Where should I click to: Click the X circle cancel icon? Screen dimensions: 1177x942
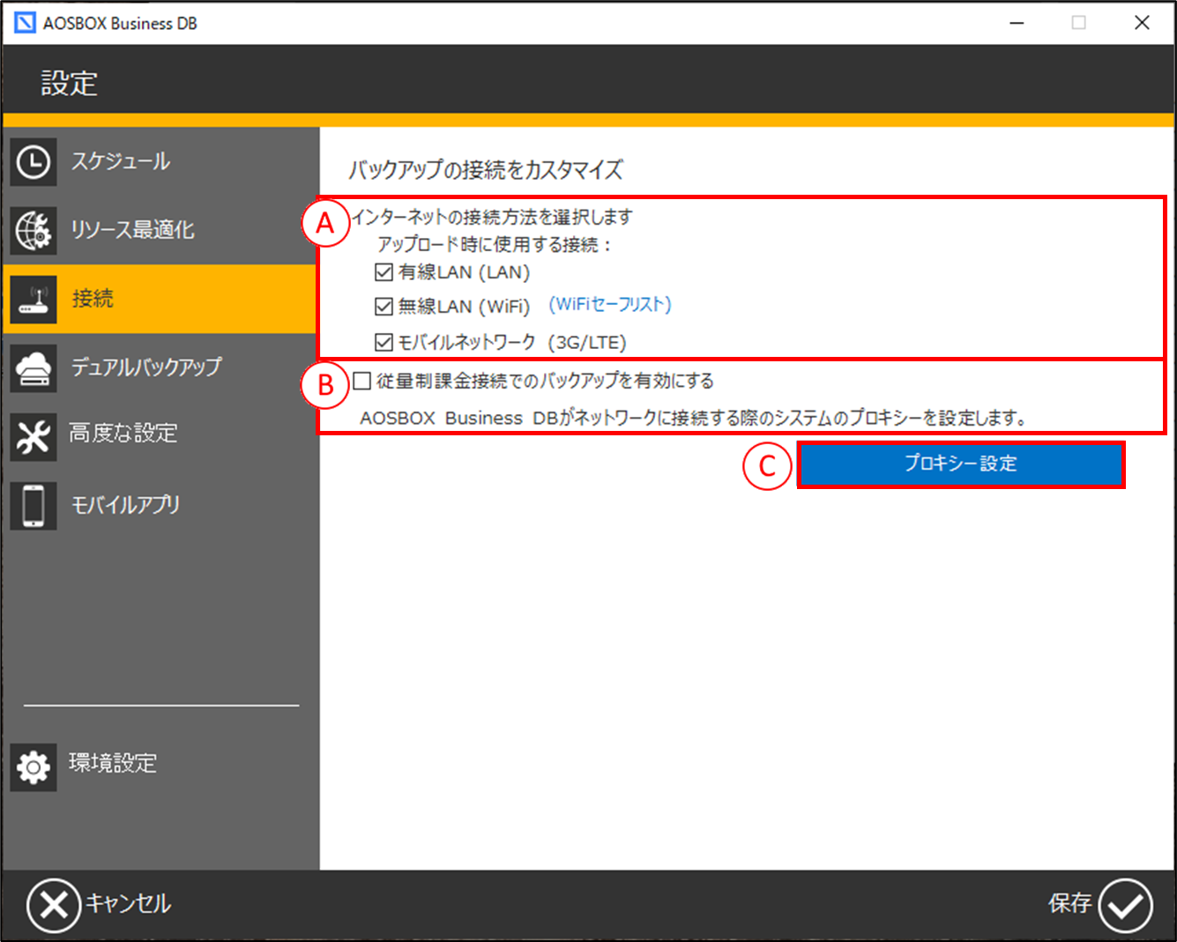(54, 905)
